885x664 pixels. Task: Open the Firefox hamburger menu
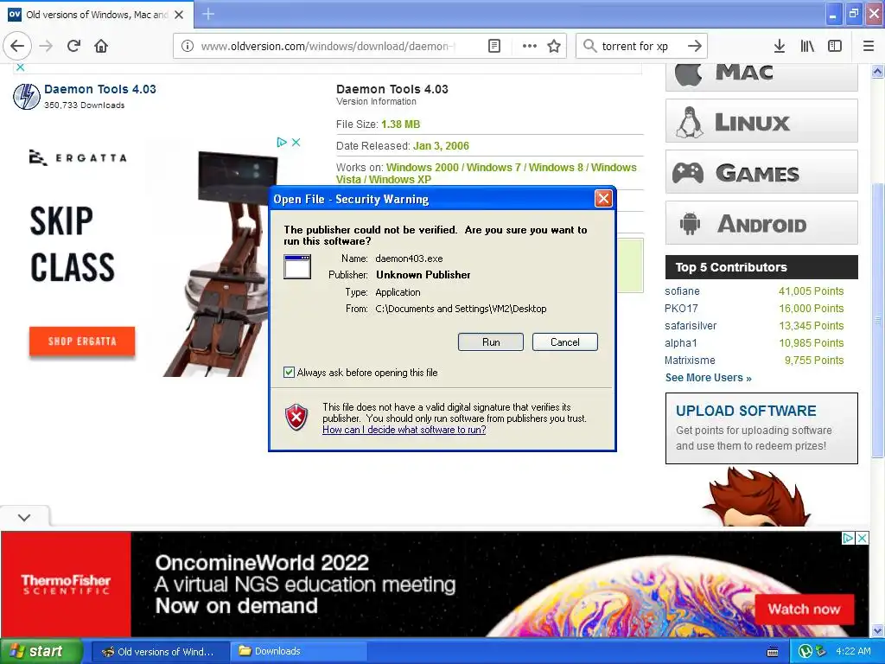(x=869, y=46)
